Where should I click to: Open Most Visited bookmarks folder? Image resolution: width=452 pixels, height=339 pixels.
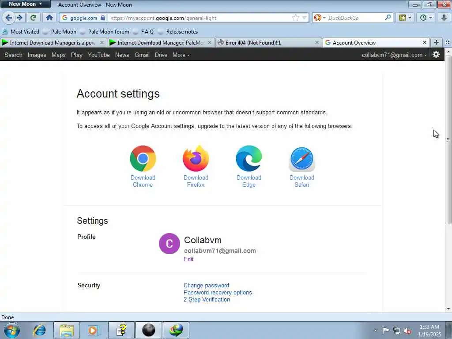(20, 32)
